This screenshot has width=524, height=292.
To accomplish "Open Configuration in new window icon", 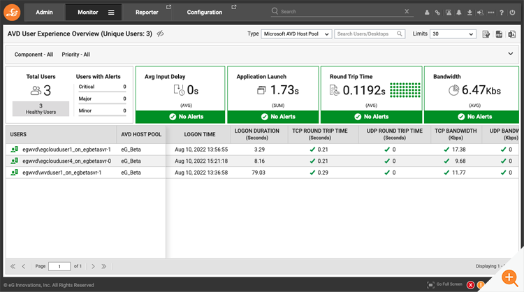I will (234, 7).
